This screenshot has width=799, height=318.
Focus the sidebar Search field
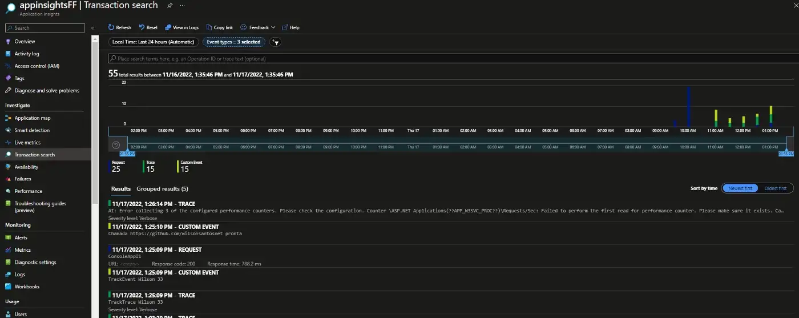(45, 28)
